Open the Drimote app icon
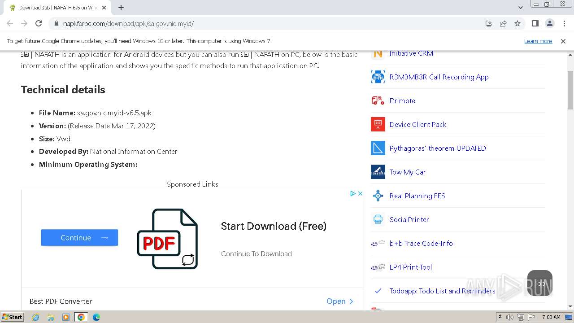The height and width of the screenshot is (323, 574). 378,100
